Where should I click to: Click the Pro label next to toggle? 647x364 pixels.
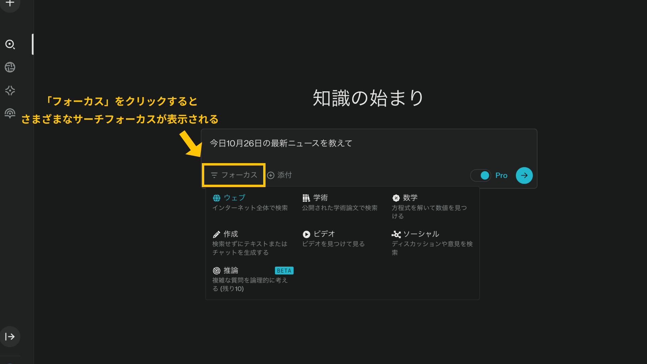click(x=501, y=175)
